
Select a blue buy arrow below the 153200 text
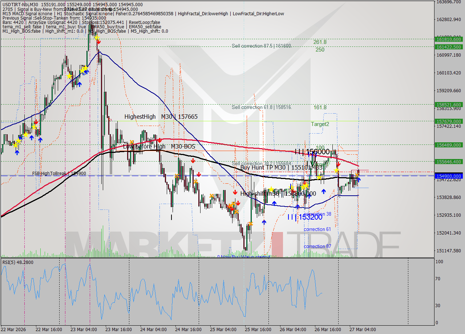pyautogui.click(x=264, y=223)
